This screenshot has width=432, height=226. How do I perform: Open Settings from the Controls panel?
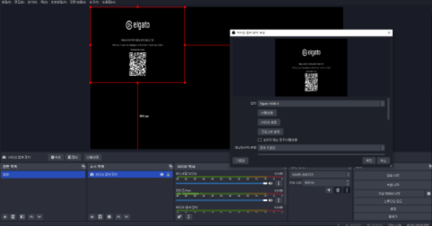393,209
